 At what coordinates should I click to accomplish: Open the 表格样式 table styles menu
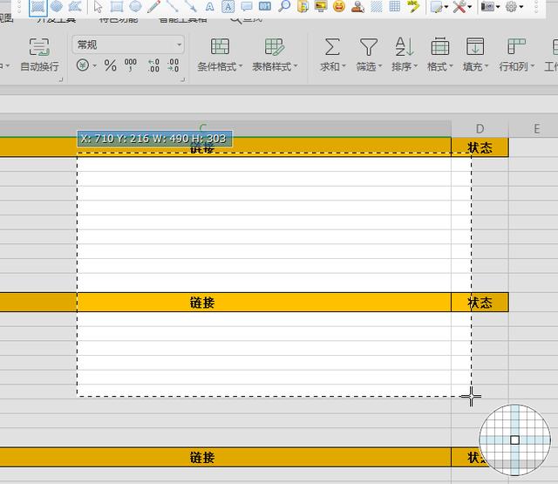[275, 54]
